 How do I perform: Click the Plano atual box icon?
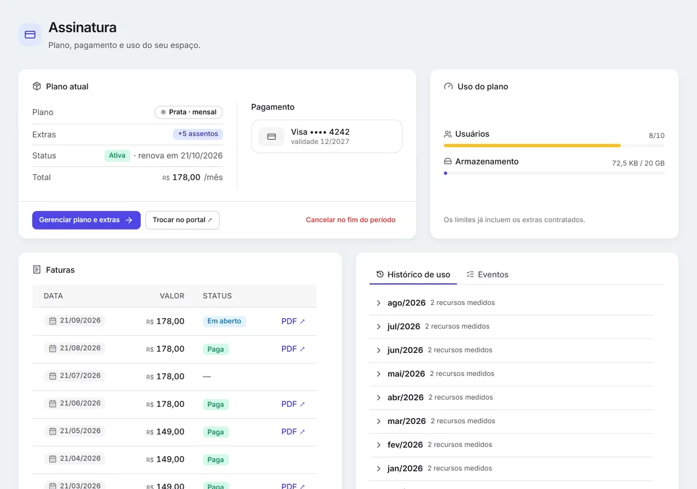point(37,86)
